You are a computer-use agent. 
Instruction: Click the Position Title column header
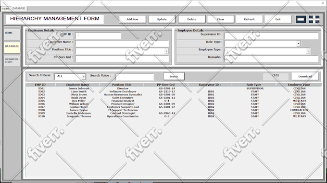click(x=122, y=85)
